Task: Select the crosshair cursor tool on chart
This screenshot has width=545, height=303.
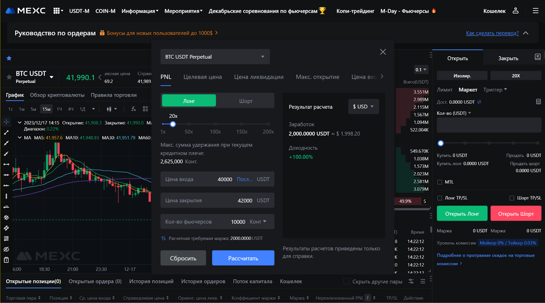Action: [6, 122]
